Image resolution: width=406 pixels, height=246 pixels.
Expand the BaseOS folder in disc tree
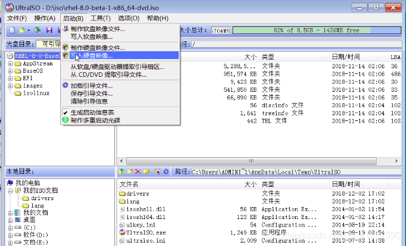[x=10, y=71]
